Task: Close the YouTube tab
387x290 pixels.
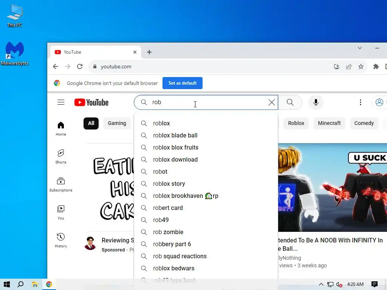Action: [x=135, y=52]
